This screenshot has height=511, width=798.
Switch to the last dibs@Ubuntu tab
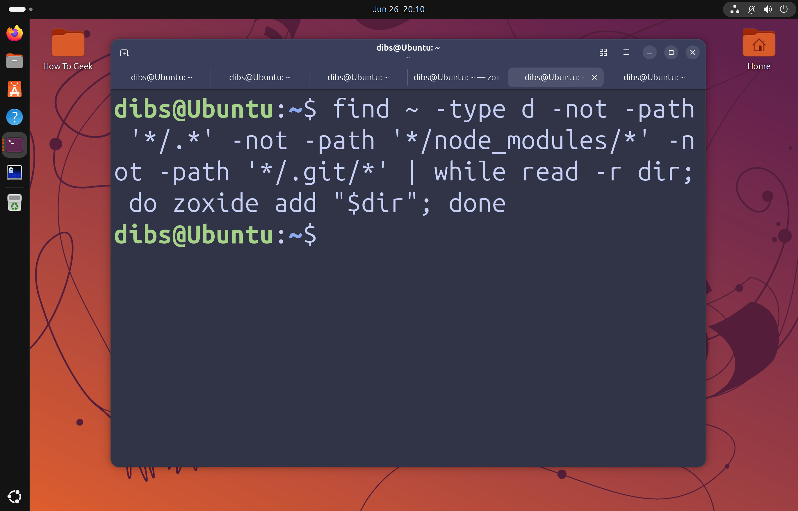[654, 77]
